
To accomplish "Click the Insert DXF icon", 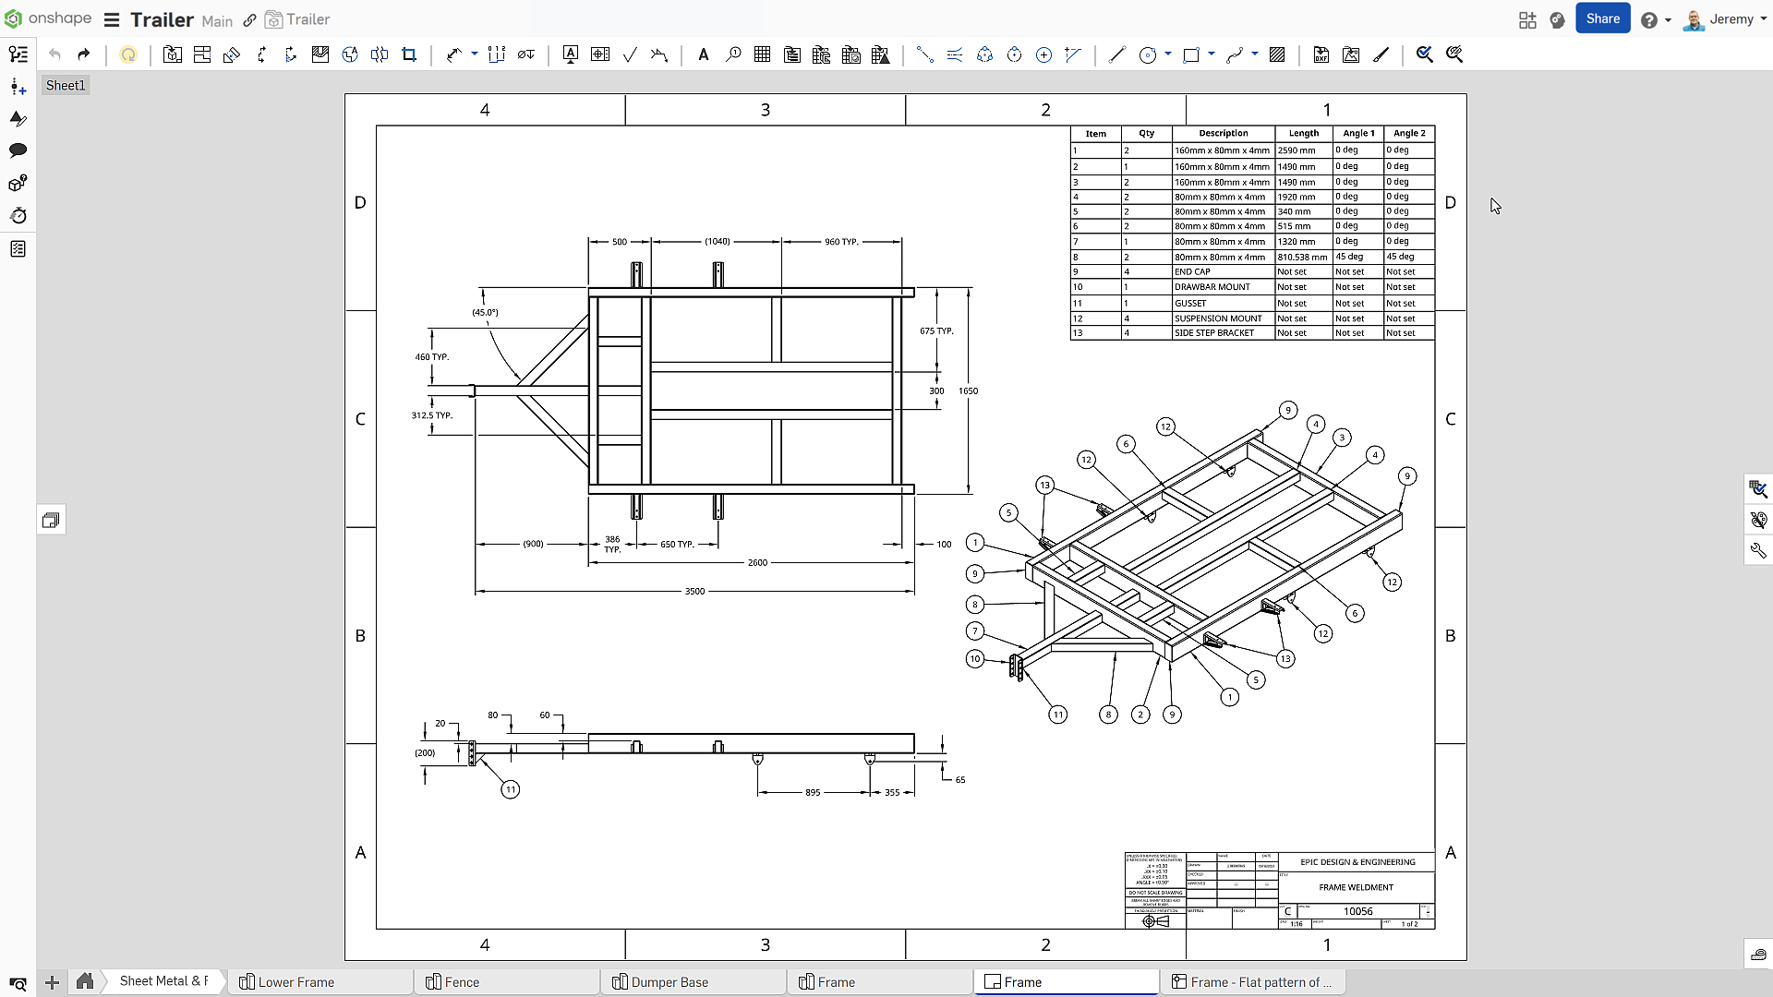I will coord(1321,54).
